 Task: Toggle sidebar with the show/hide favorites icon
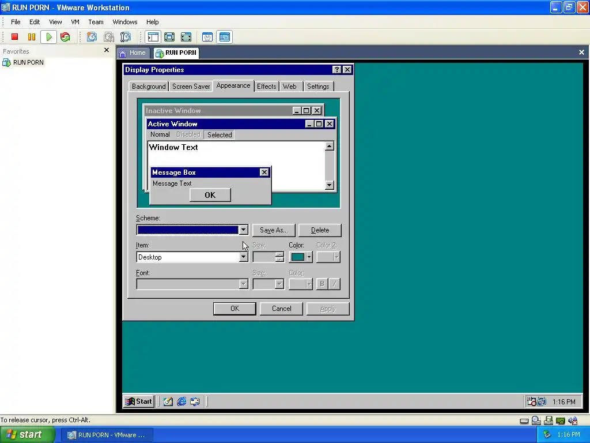coord(153,37)
